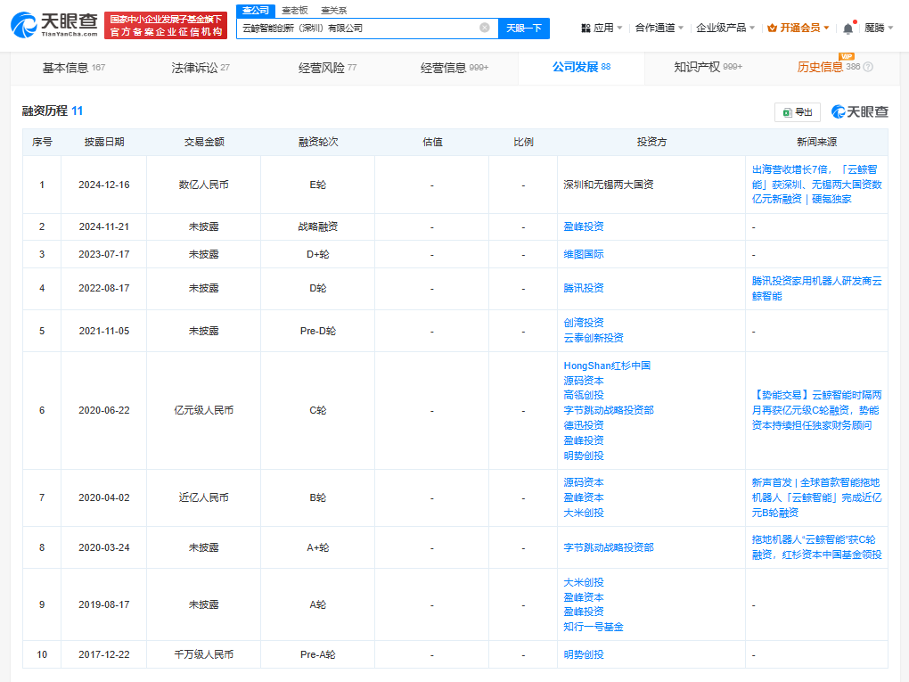Select amount cell 数亿人民币
909x682 pixels.
(204, 185)
